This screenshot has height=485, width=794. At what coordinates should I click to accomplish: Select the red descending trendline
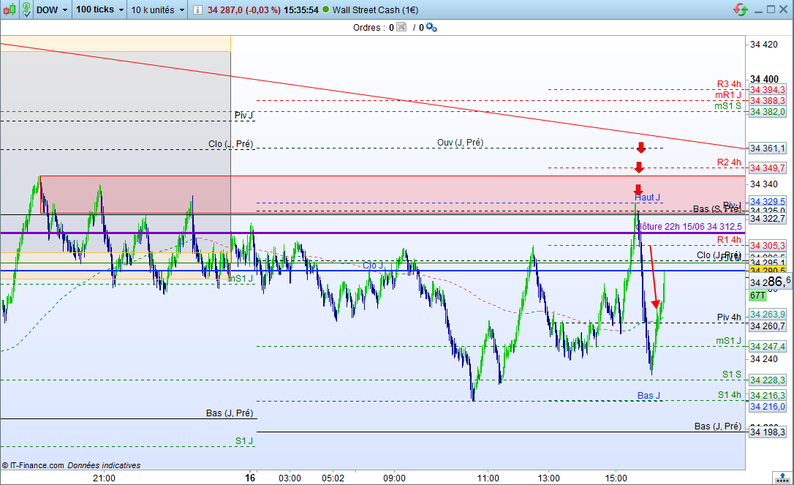tap(372, 97)
